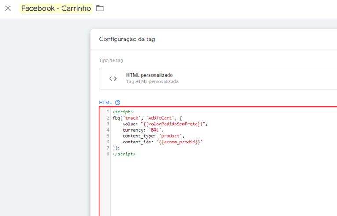
Task: Click the currency: 'BRL' code line
Action: point(143,130)
